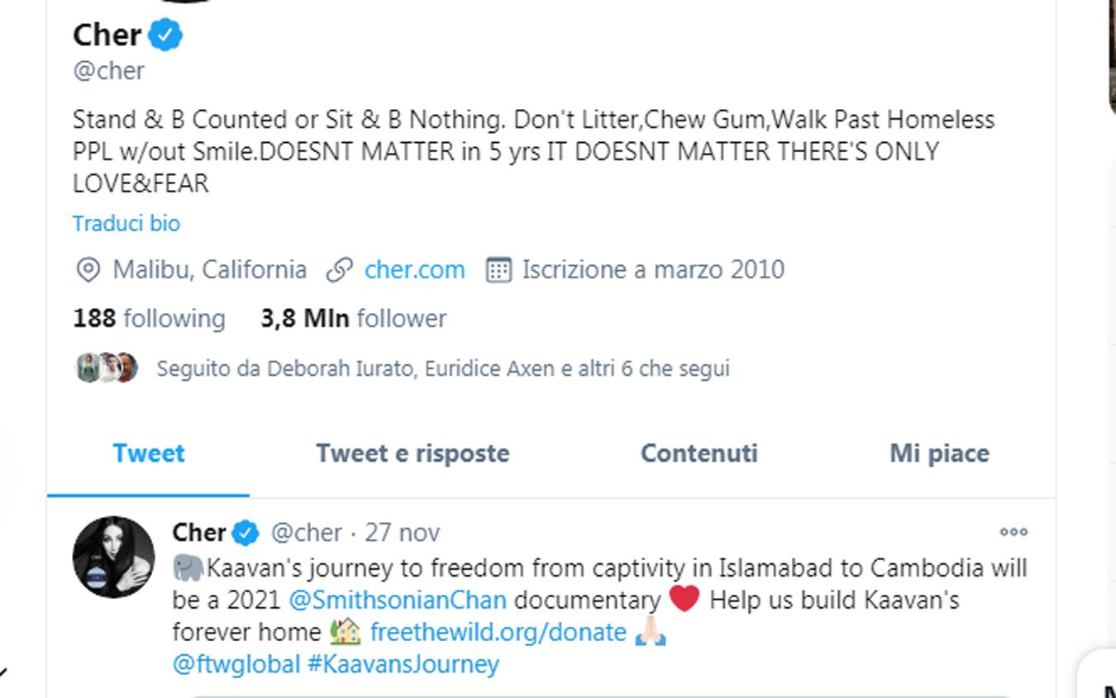Open the Tweet e risposte tab
The height and width of the screenshot is (698, 1116).
pos(413,453)
